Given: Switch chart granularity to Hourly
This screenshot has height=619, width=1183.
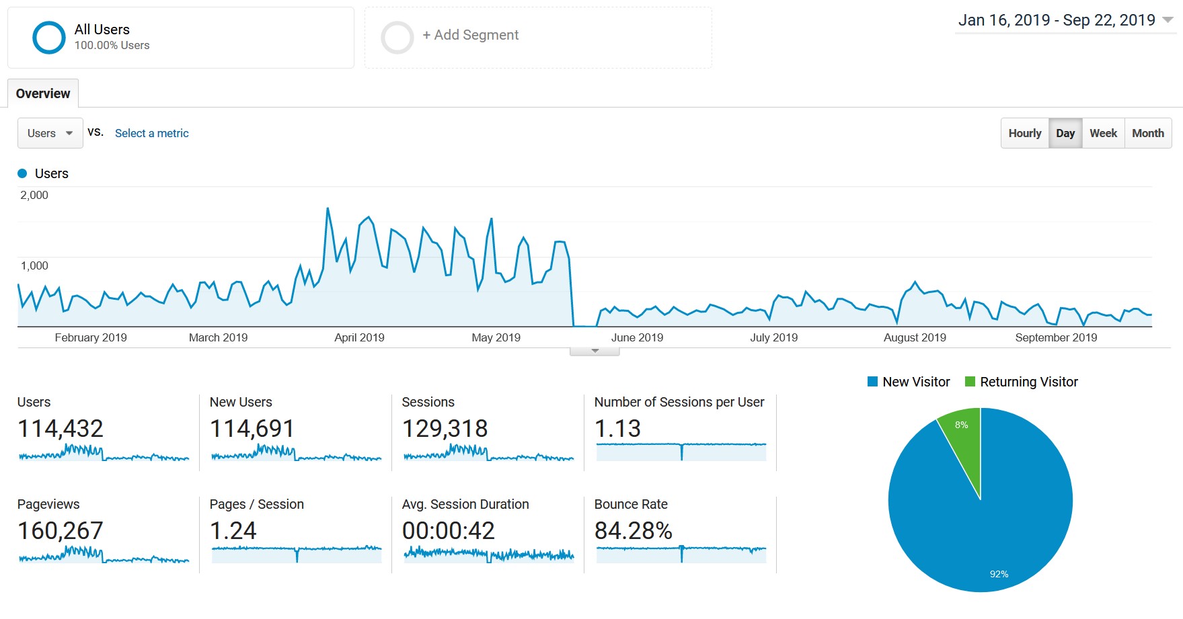Looking at the screenshot, I should click(x=1024, y=133).
